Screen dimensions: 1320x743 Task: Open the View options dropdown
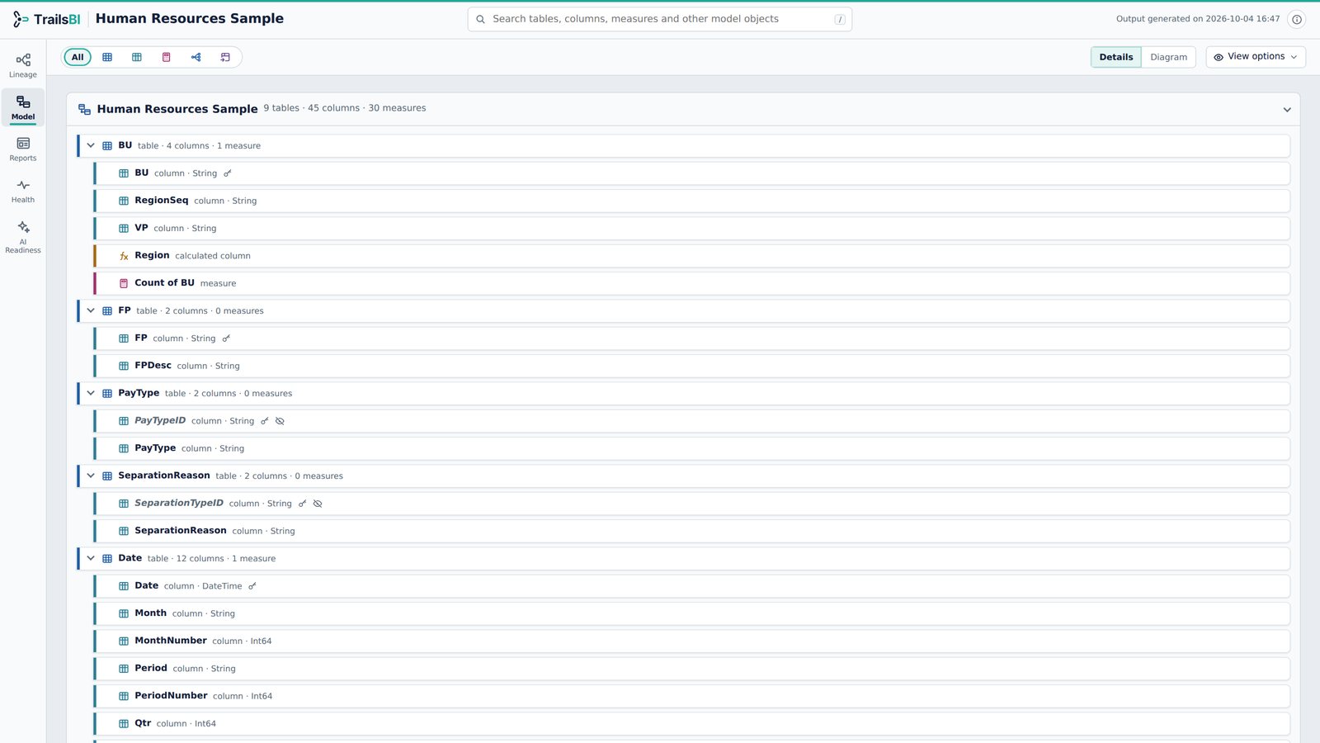click(1256, 57)
